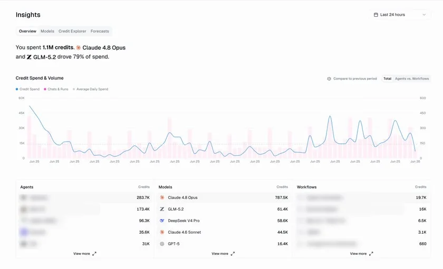Screen dimensions: 443x269
Task: Toggle the Credit Spend legend series
Action: (27, 89)
